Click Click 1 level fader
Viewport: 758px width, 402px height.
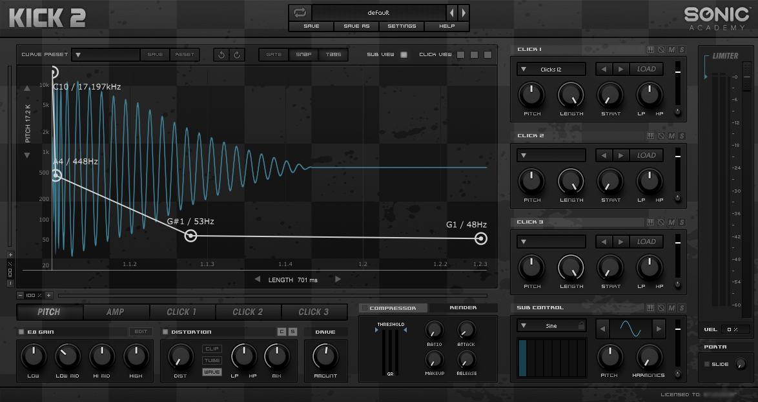point(678,83)
